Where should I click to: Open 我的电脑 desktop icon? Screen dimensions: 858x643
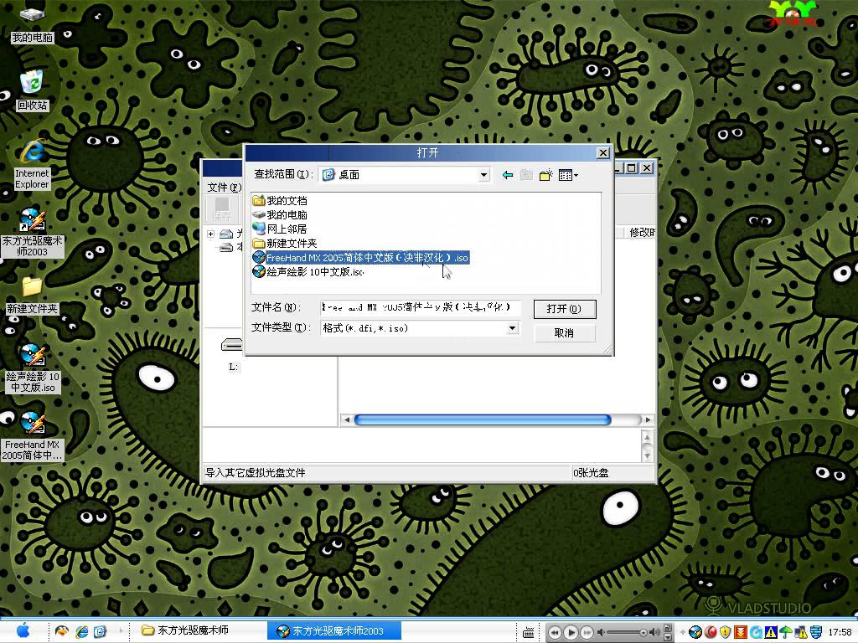pyautogui.click(x=32, y=24)
